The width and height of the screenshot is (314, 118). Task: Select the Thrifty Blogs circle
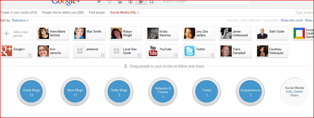[119, 92]
